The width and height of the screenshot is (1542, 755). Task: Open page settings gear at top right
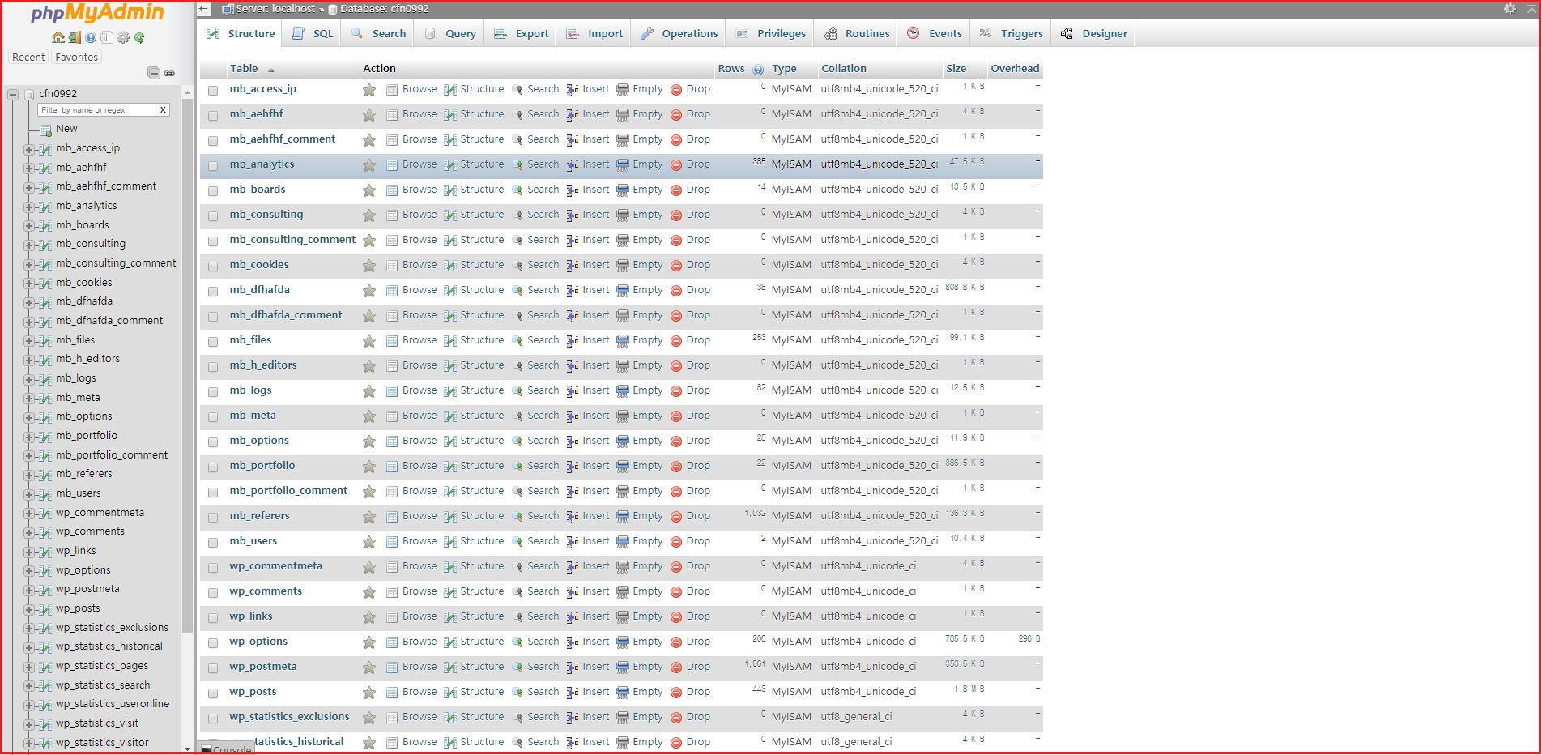pos(1510,9)
